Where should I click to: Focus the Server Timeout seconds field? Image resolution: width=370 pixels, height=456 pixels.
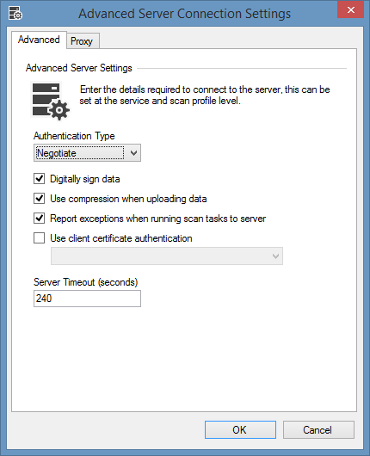click(x=87, y=299)
